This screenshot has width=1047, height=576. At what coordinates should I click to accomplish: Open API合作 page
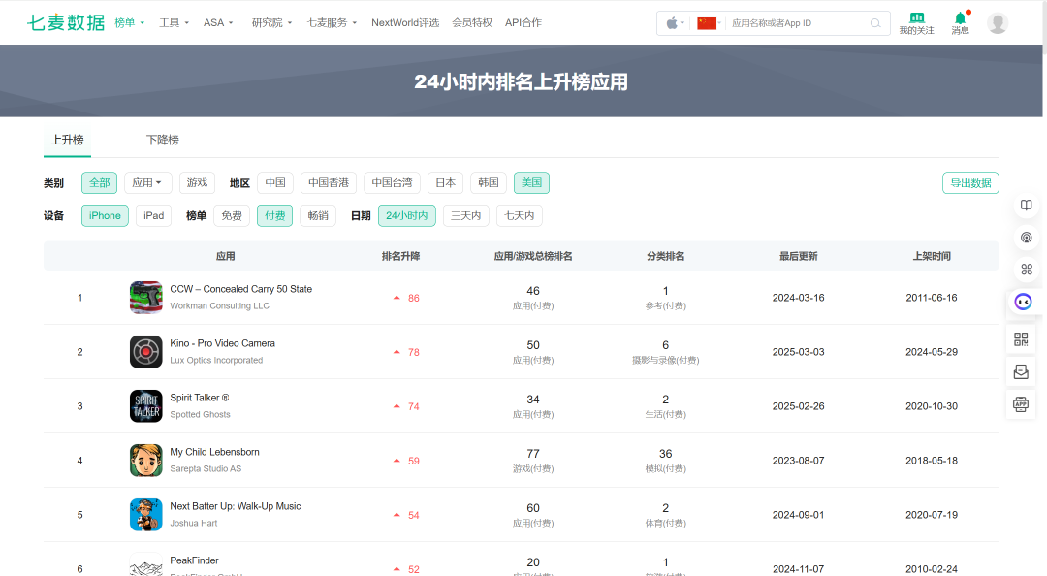pyautogui.click(x=523, y=22)
